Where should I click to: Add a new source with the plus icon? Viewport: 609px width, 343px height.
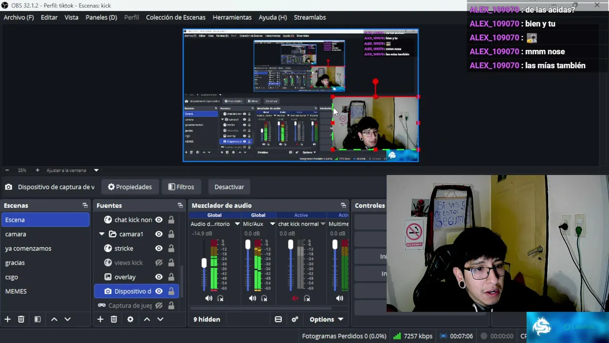pos(100,319)
